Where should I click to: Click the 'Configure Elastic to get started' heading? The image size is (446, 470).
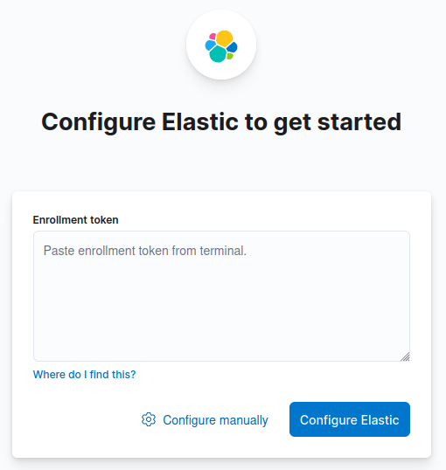click(x=221, y=122)
